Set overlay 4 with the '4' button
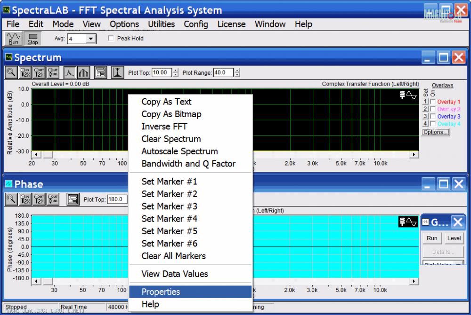The height and width of the screenshot is (315, 471). (425, 124)
